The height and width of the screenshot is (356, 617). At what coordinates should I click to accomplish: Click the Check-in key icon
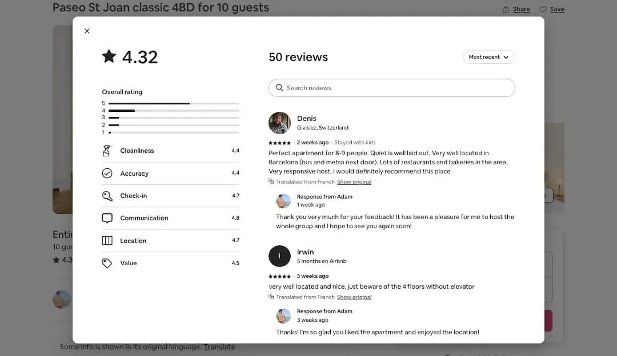[x=107, y=196]
